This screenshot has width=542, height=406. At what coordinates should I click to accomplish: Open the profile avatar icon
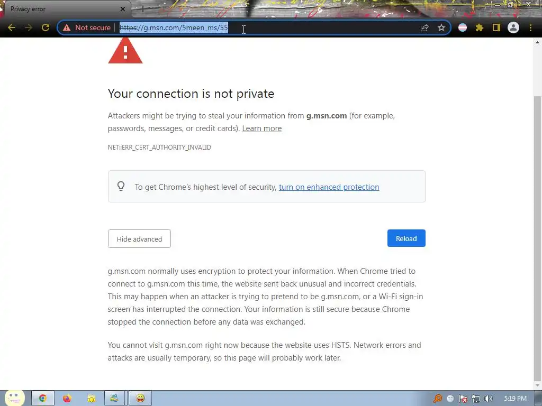click(x=513, y=27)
